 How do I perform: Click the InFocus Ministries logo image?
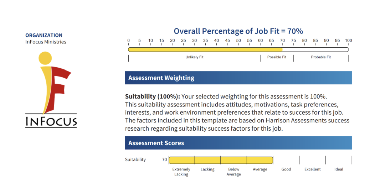(x=51, y=90)
